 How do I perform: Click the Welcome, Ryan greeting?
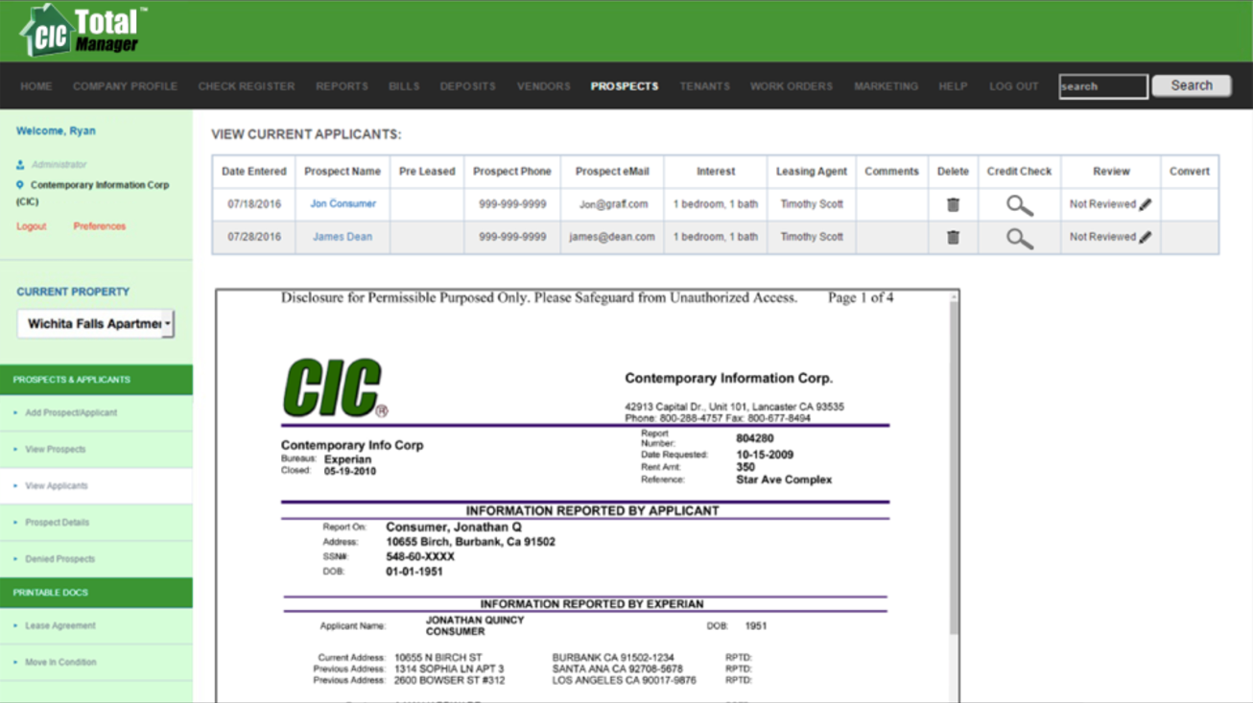56,131
